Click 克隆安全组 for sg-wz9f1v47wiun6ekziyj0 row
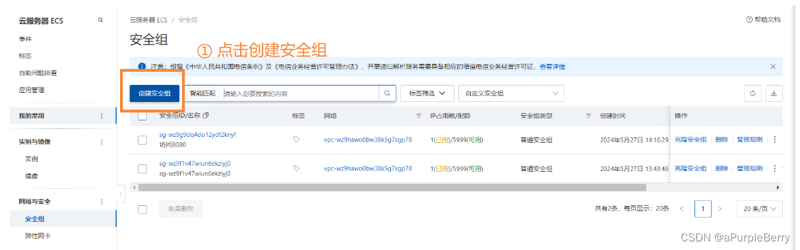Image resolution: width=800 pixels, height=250 pixels. tap(691, 168)
